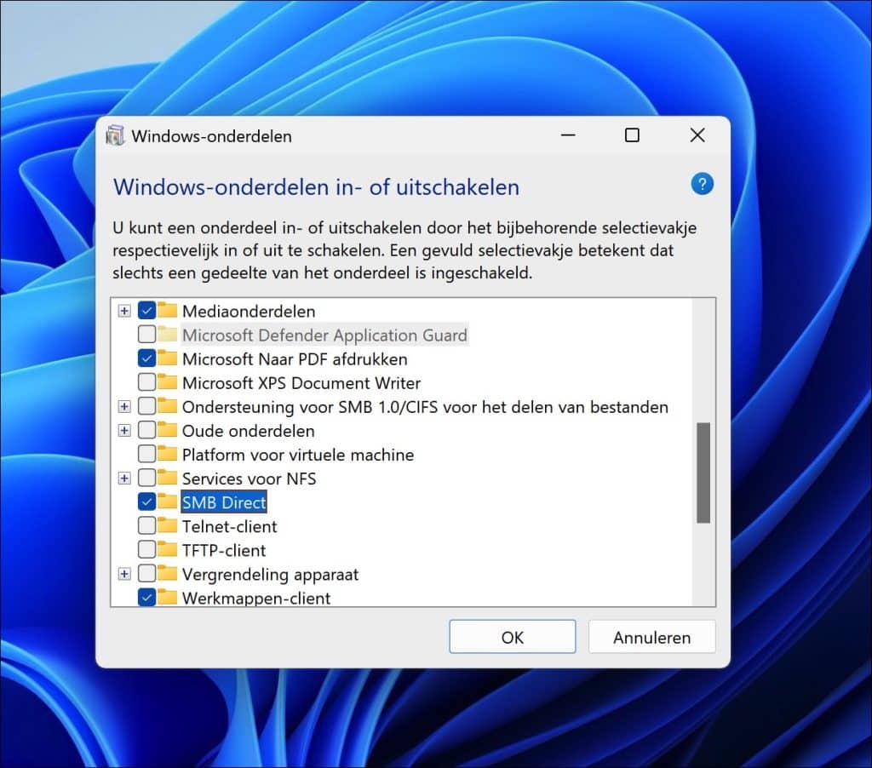Select the Mediaonderdelen label
The height and width of the screenshot is (768, 872).
click(249, 311)
